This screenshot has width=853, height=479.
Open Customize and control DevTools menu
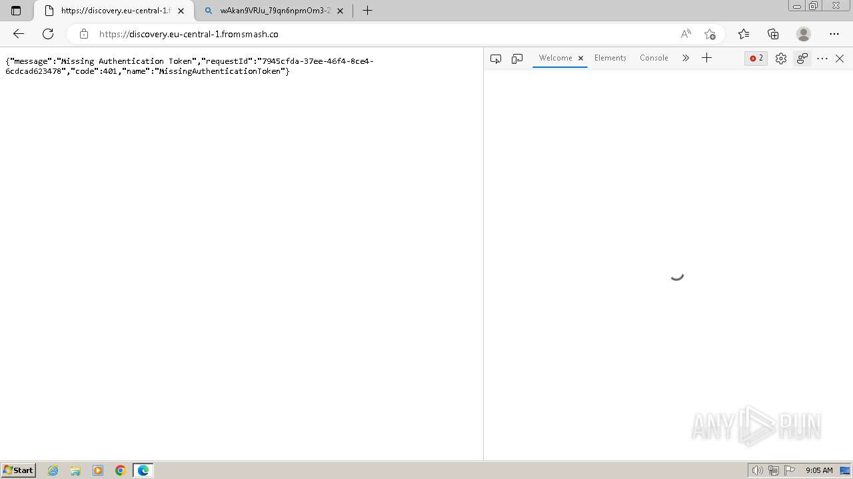coord(822,59)
